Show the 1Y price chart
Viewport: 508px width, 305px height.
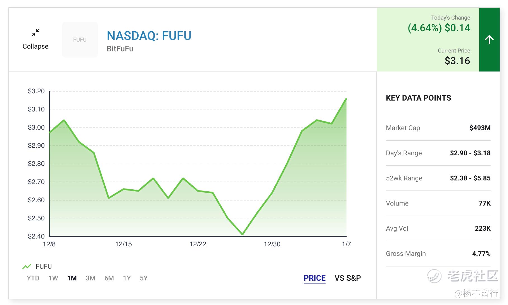(127, 278)
